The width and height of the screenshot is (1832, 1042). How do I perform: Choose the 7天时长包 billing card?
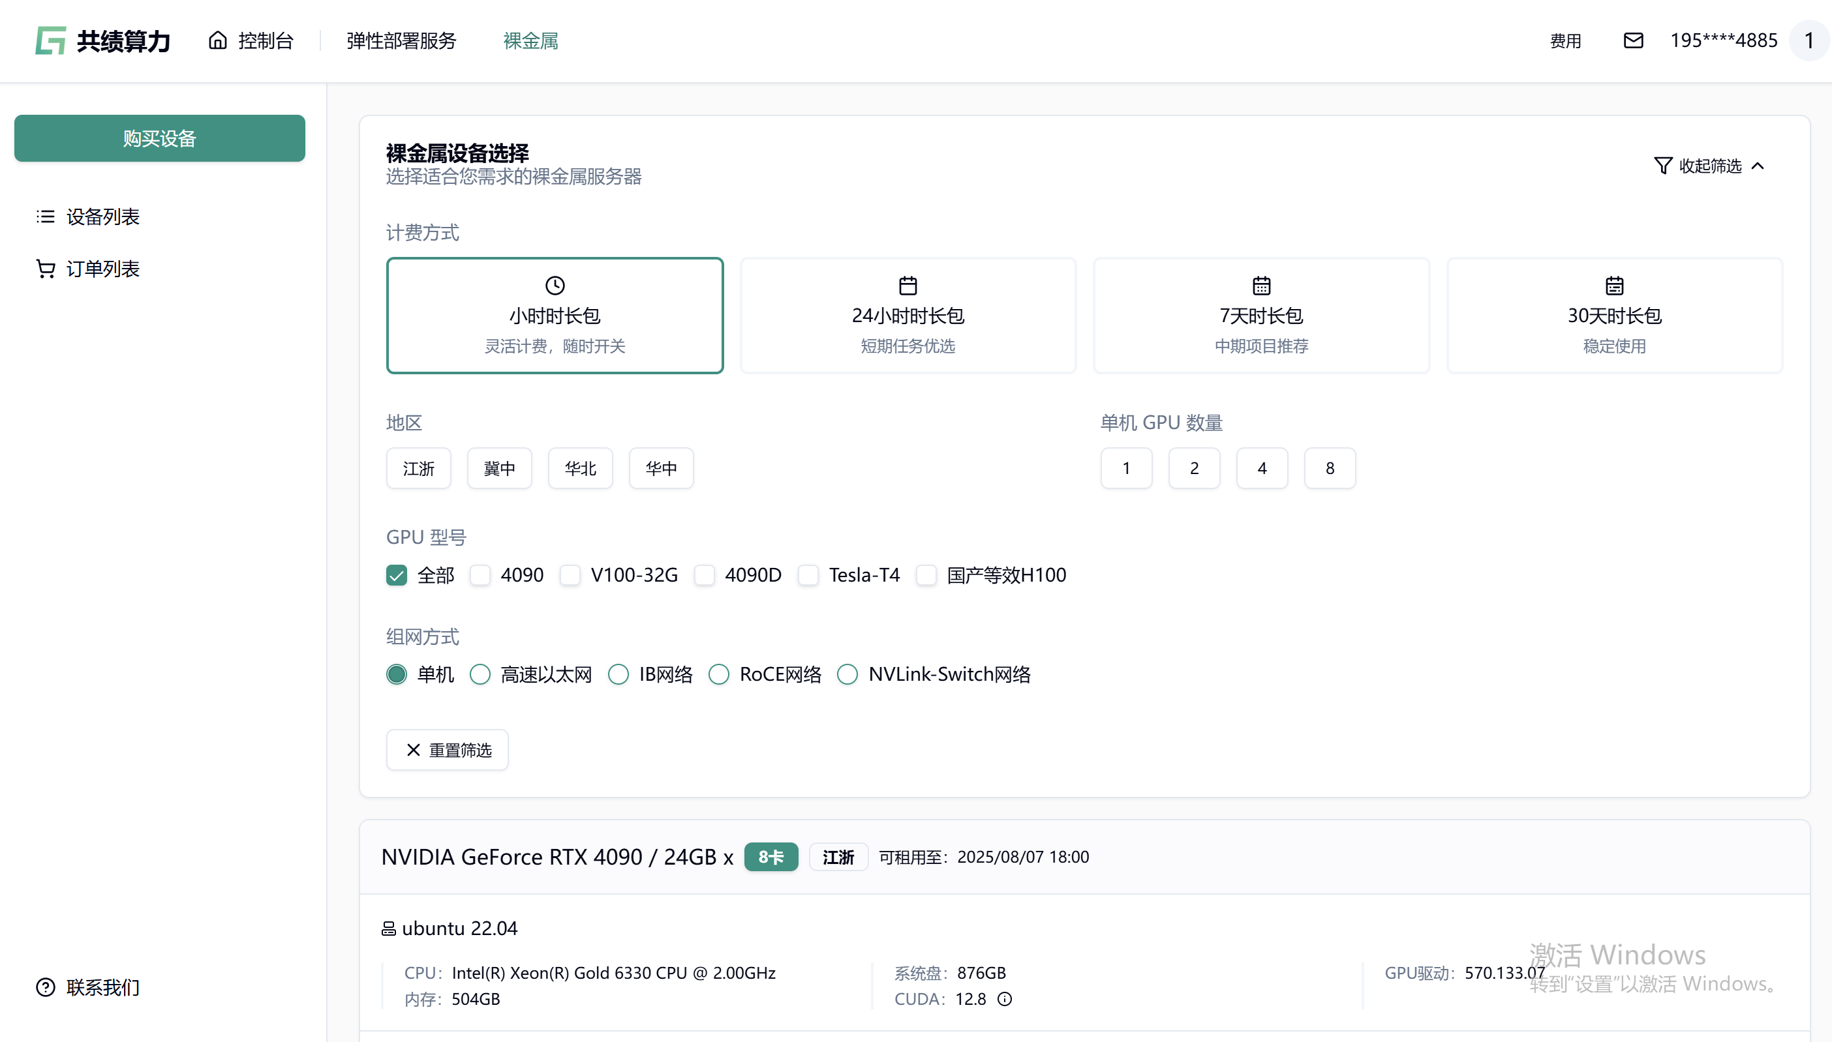click(x=1261, y=315)
